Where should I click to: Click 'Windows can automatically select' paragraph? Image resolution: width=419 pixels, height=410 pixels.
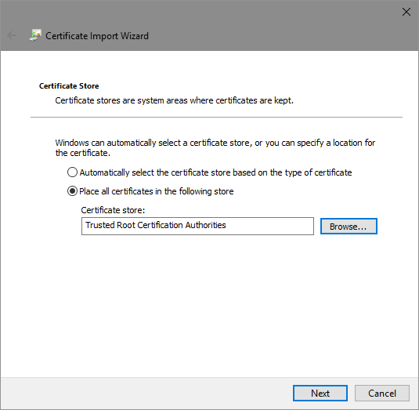215,147
